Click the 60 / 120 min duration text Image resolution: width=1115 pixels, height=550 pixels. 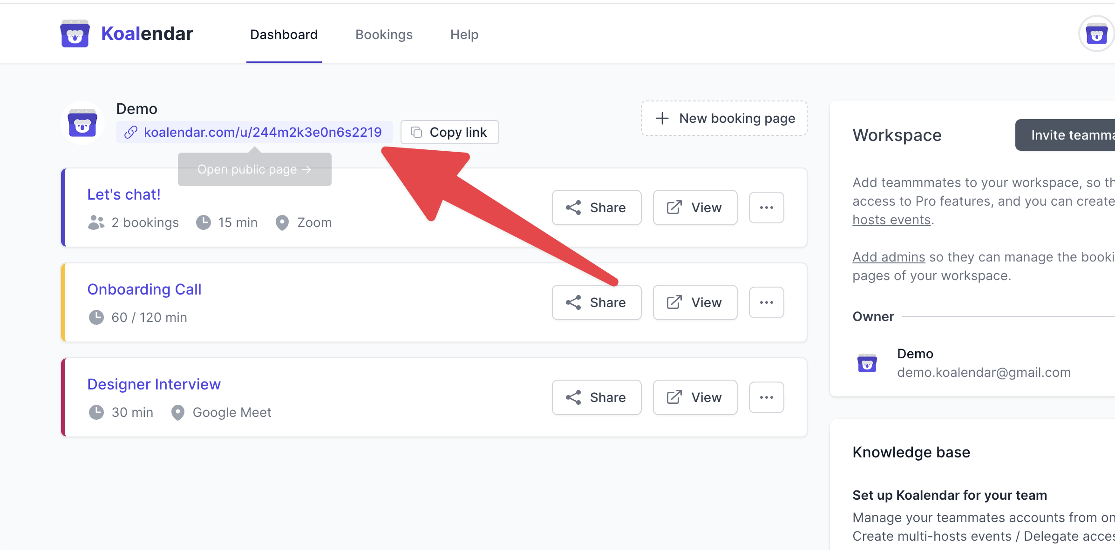[149, 317]
